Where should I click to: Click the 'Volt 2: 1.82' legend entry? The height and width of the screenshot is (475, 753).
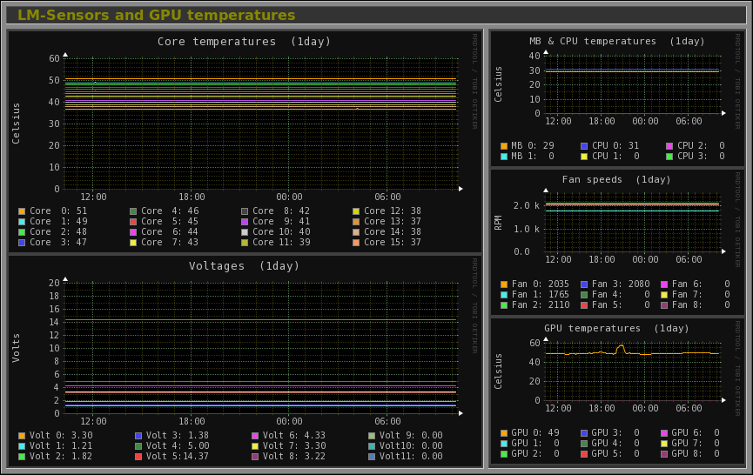(x=56, y=457)
